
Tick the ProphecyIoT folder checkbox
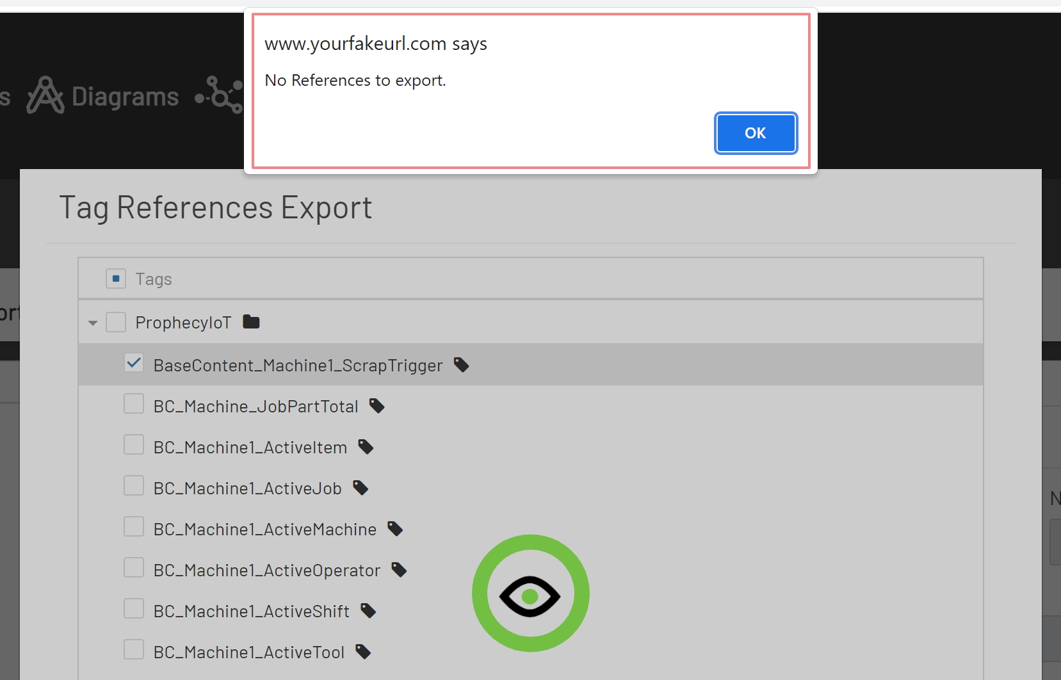pos(116,322)
